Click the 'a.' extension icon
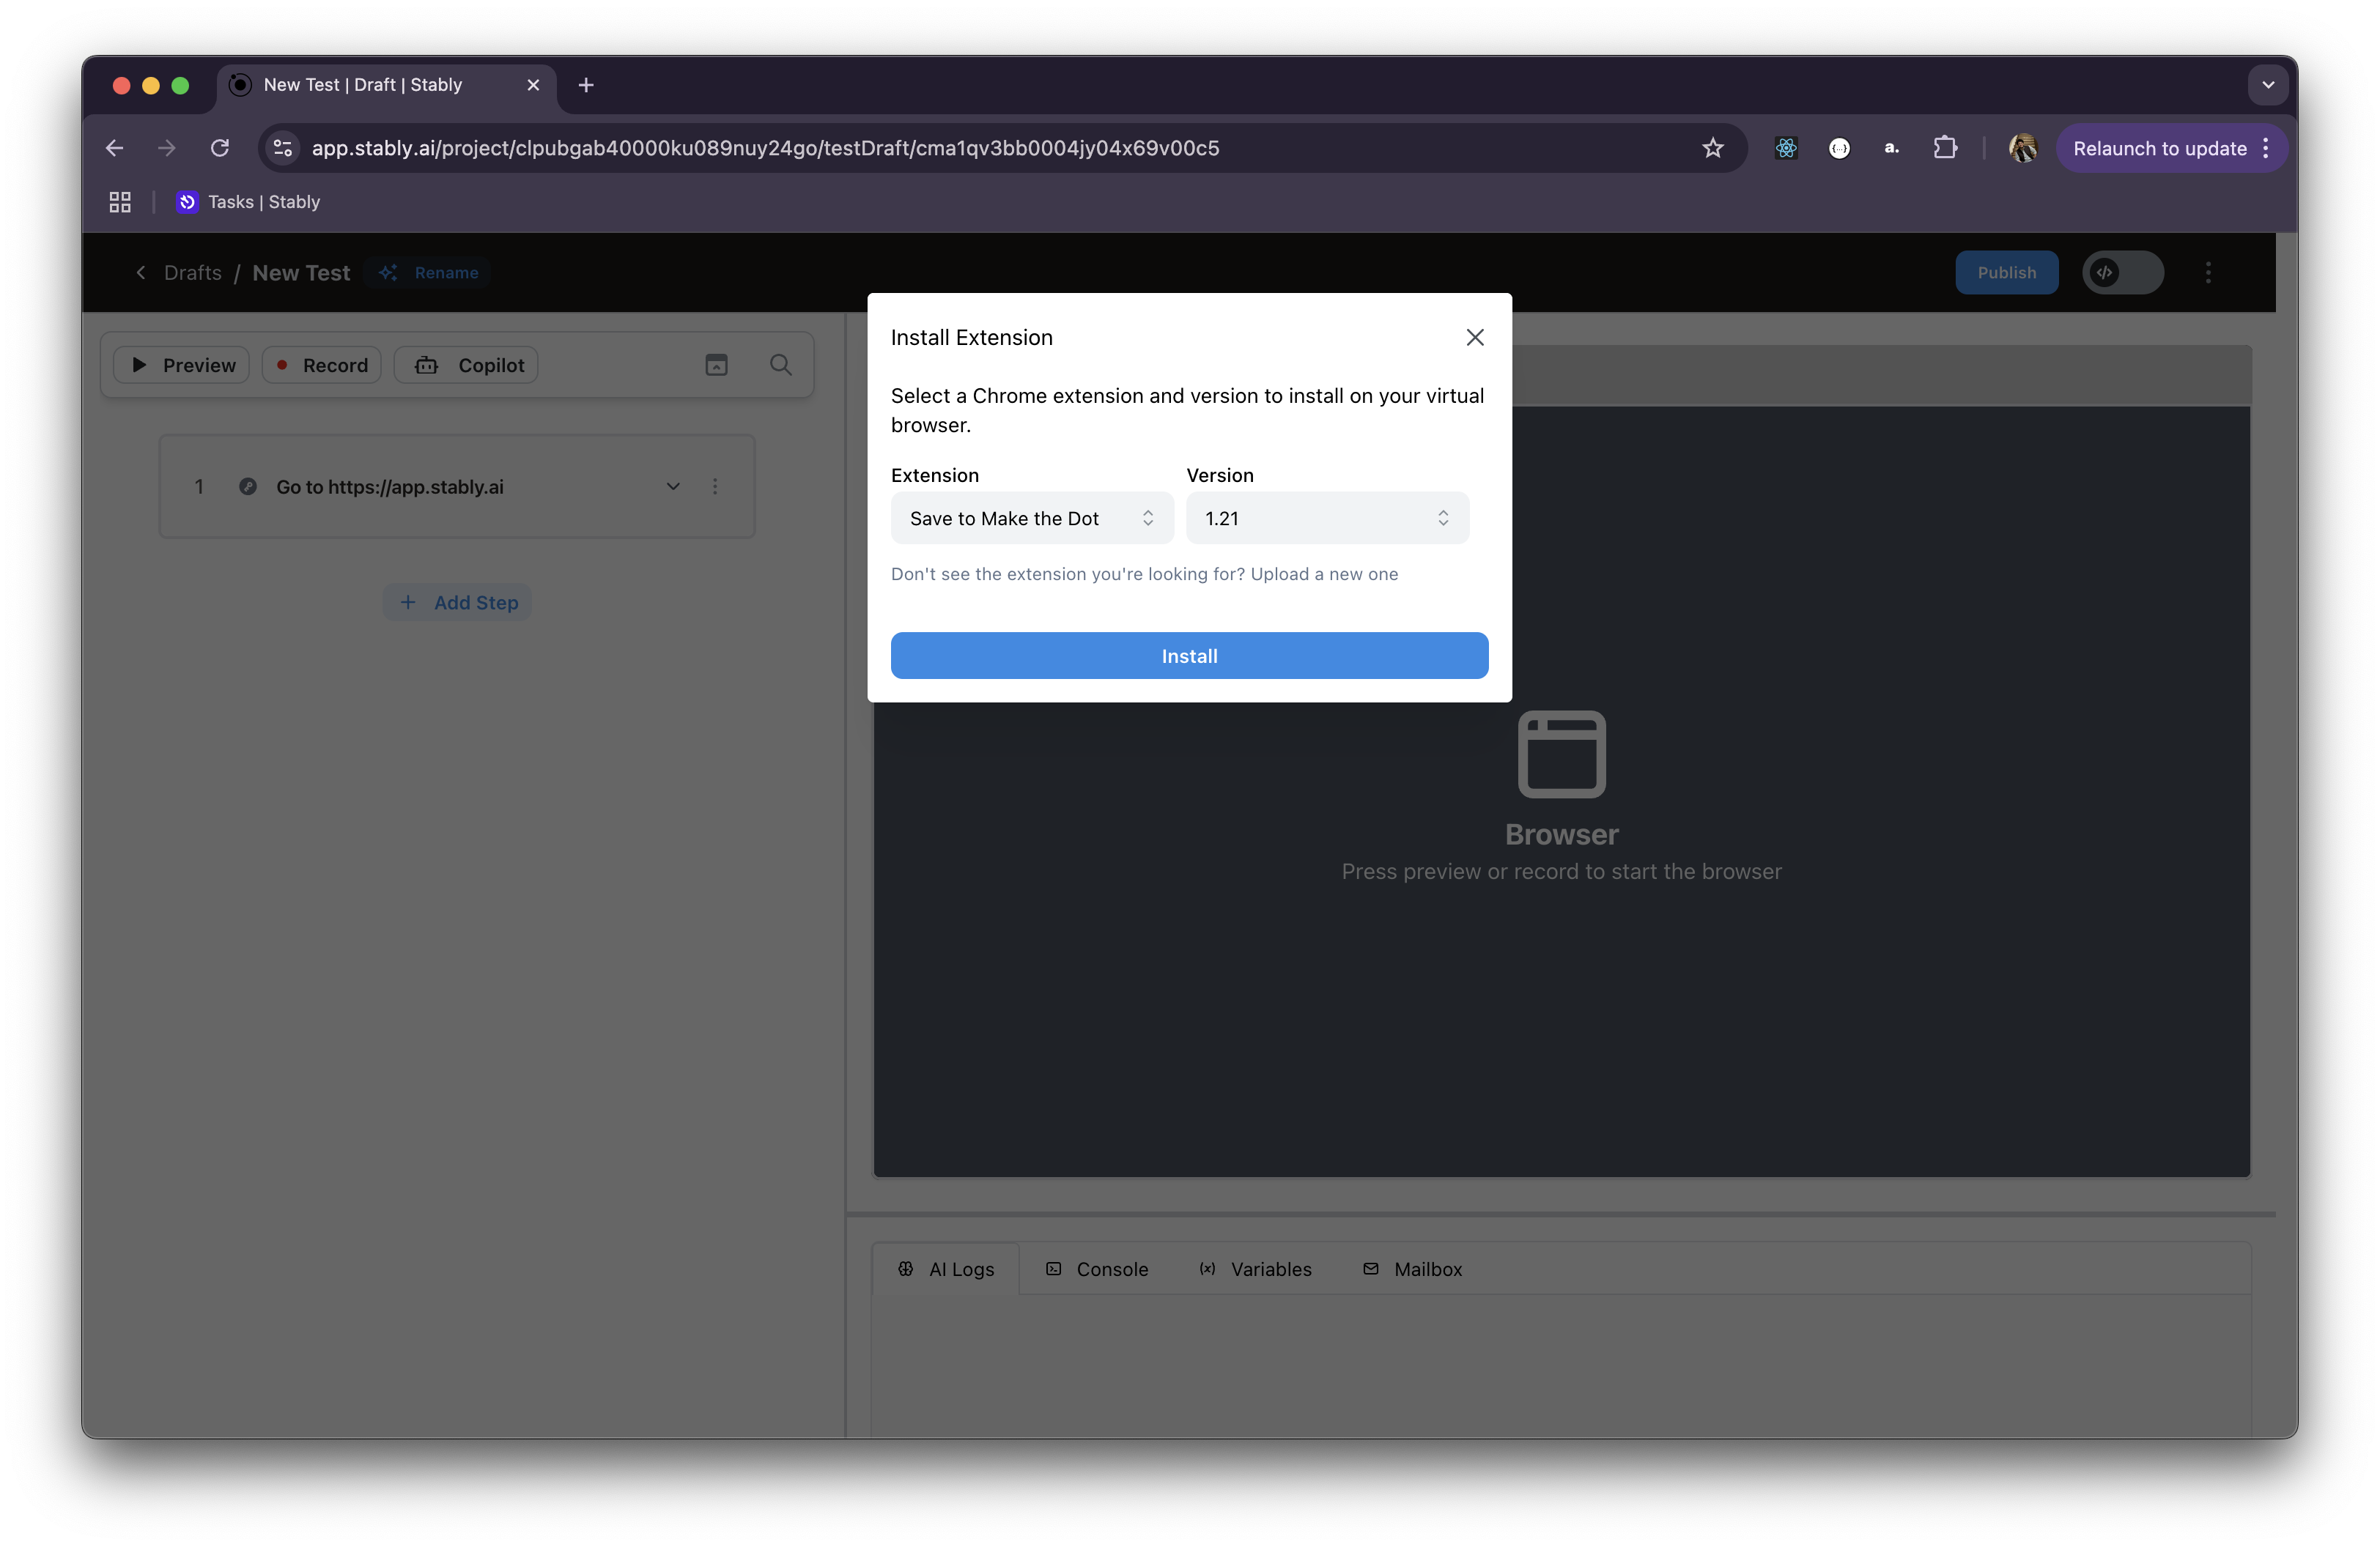2380x1547 pixels. pyautogui.click(x=1891, y=148)
